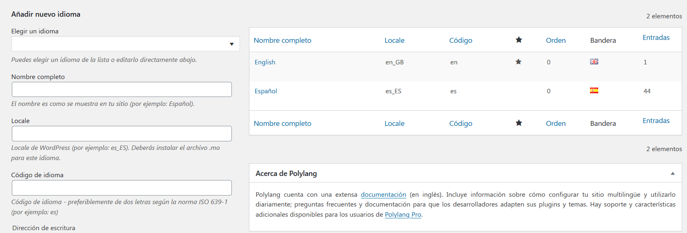Image resolution: width=687 pixels, height=233 pixels.
Task: Open the English language row link
Action: [265, 62]
